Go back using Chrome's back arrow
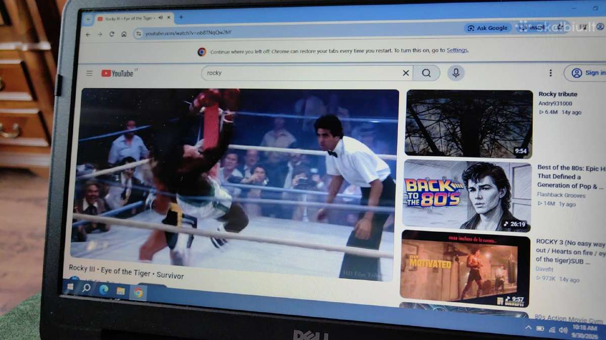Viewport: 606px width, 340px height. point(88,34)
